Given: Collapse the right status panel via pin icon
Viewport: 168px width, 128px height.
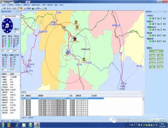Looking at the screenshot, I should 164,12.
